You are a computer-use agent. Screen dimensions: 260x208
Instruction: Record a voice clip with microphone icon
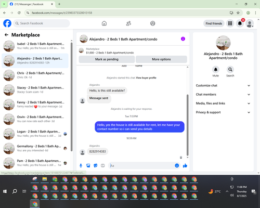pyautogui.click(x=81, y=166)
